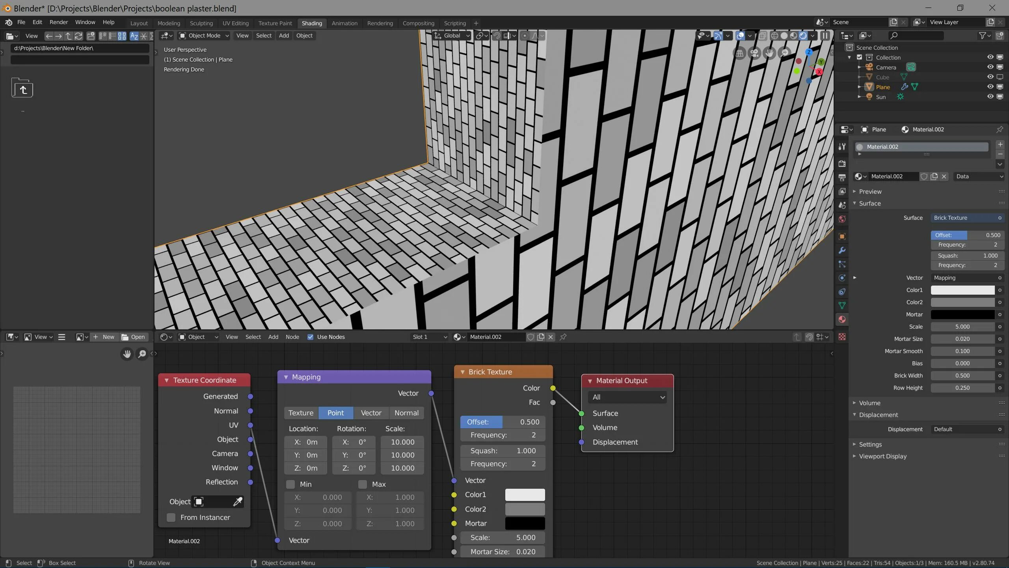The image size is (1009, 568).
Task: Click the Mortar Size field in properties
Action: tap(962, 339)
